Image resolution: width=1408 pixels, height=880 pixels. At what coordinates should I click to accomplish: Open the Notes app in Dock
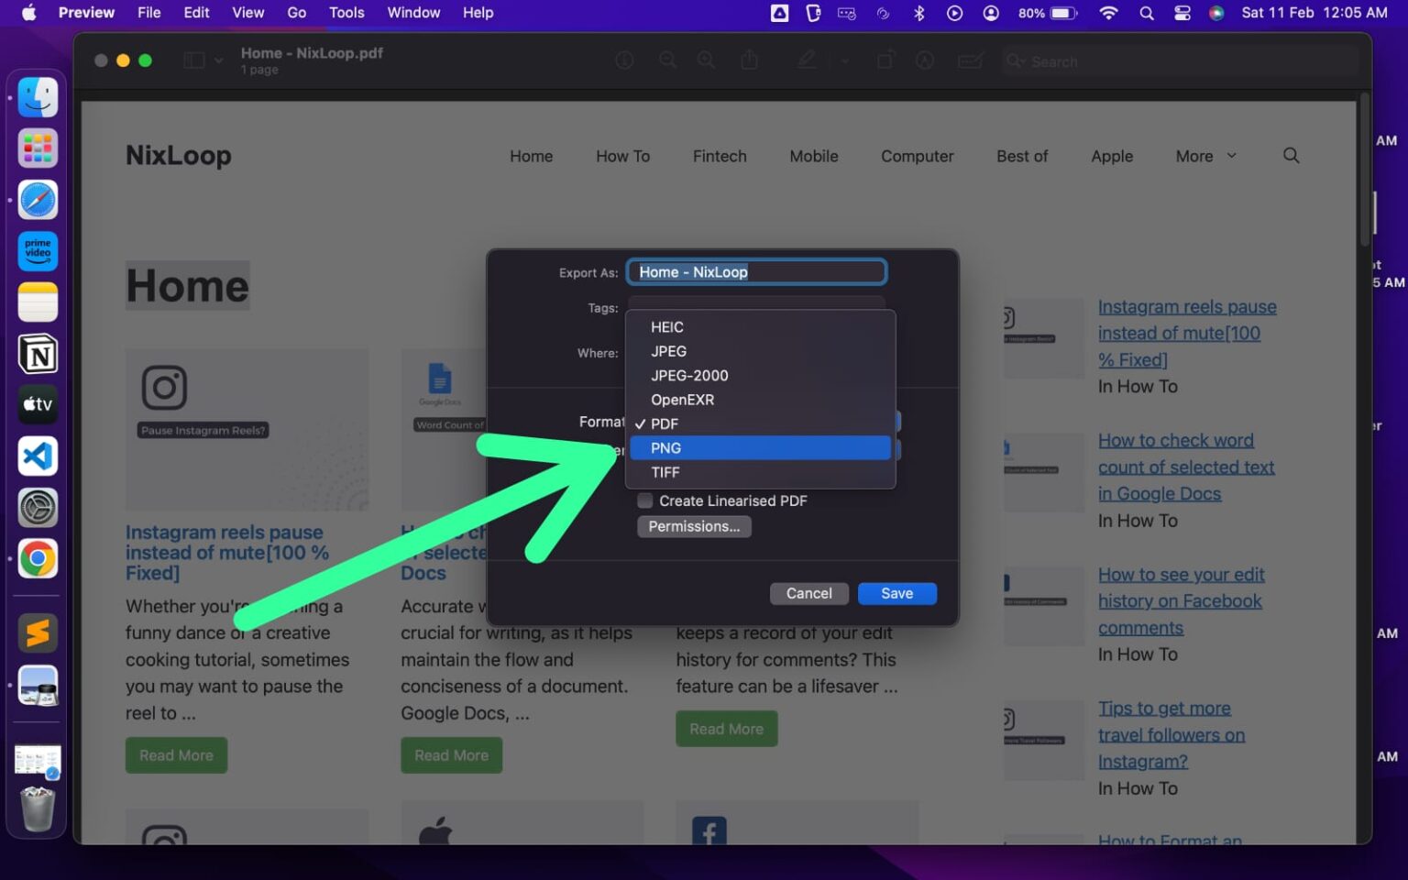point(38,302)
